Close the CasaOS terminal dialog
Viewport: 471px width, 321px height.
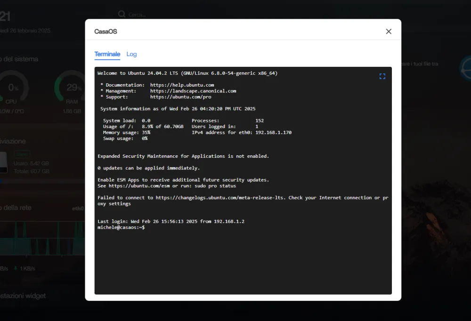tap(388, 31)
